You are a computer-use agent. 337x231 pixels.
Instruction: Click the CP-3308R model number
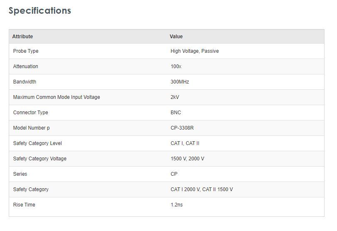click(x=182, y=128)
